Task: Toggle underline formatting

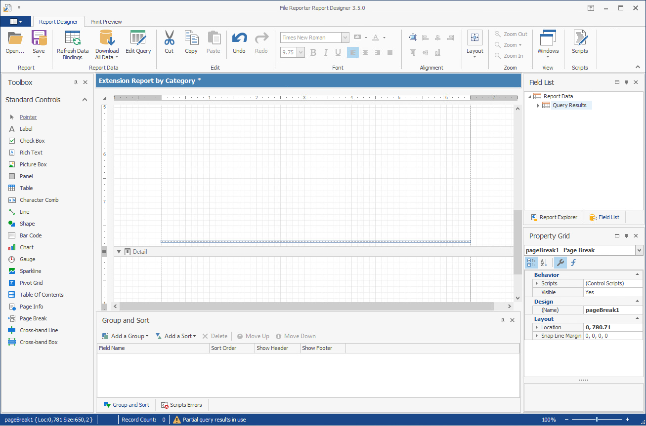Action: click(339, 52)
